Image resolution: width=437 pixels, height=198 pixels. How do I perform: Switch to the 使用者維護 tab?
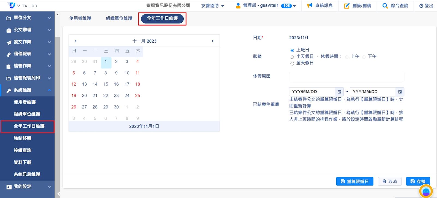click(x=80, y=18)
